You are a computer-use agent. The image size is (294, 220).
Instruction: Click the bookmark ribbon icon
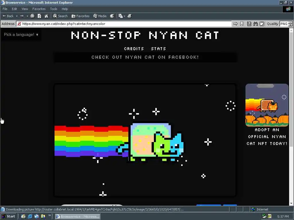pyautogui.click(x=242, y=24)
